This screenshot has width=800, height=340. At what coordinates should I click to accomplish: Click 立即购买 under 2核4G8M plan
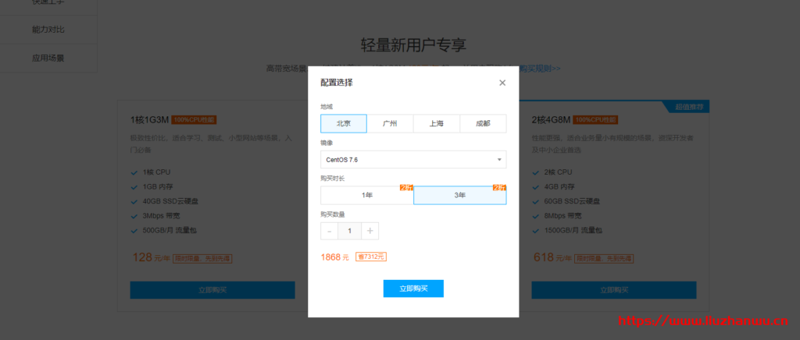click(614, 290)
